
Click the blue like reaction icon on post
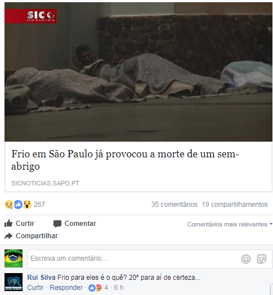click(x=18, y=205)
